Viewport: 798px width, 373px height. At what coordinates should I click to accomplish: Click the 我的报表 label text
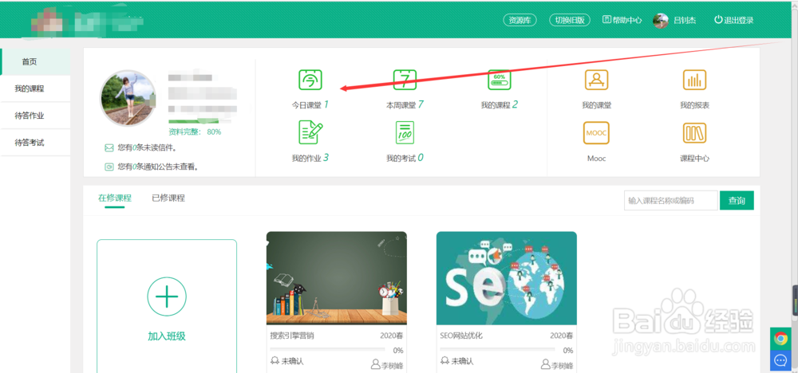coord(695,105)
